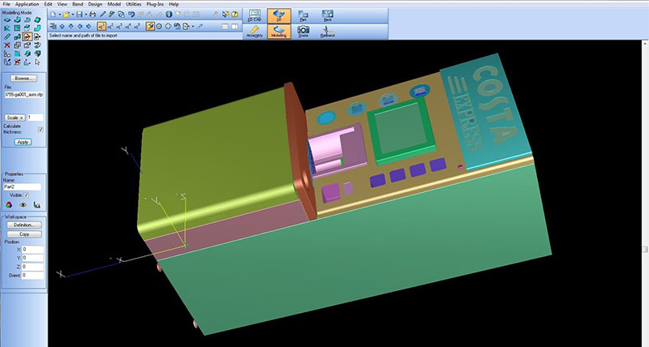Image resolution: width=649 pixels, height=347 pixels.
Task: Expand the save icon dropdown arrow
Action: pyautogui.click(x=86, y=15)
